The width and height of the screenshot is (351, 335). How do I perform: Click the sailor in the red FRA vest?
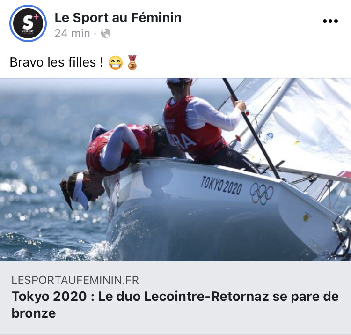tap(201, 128)
